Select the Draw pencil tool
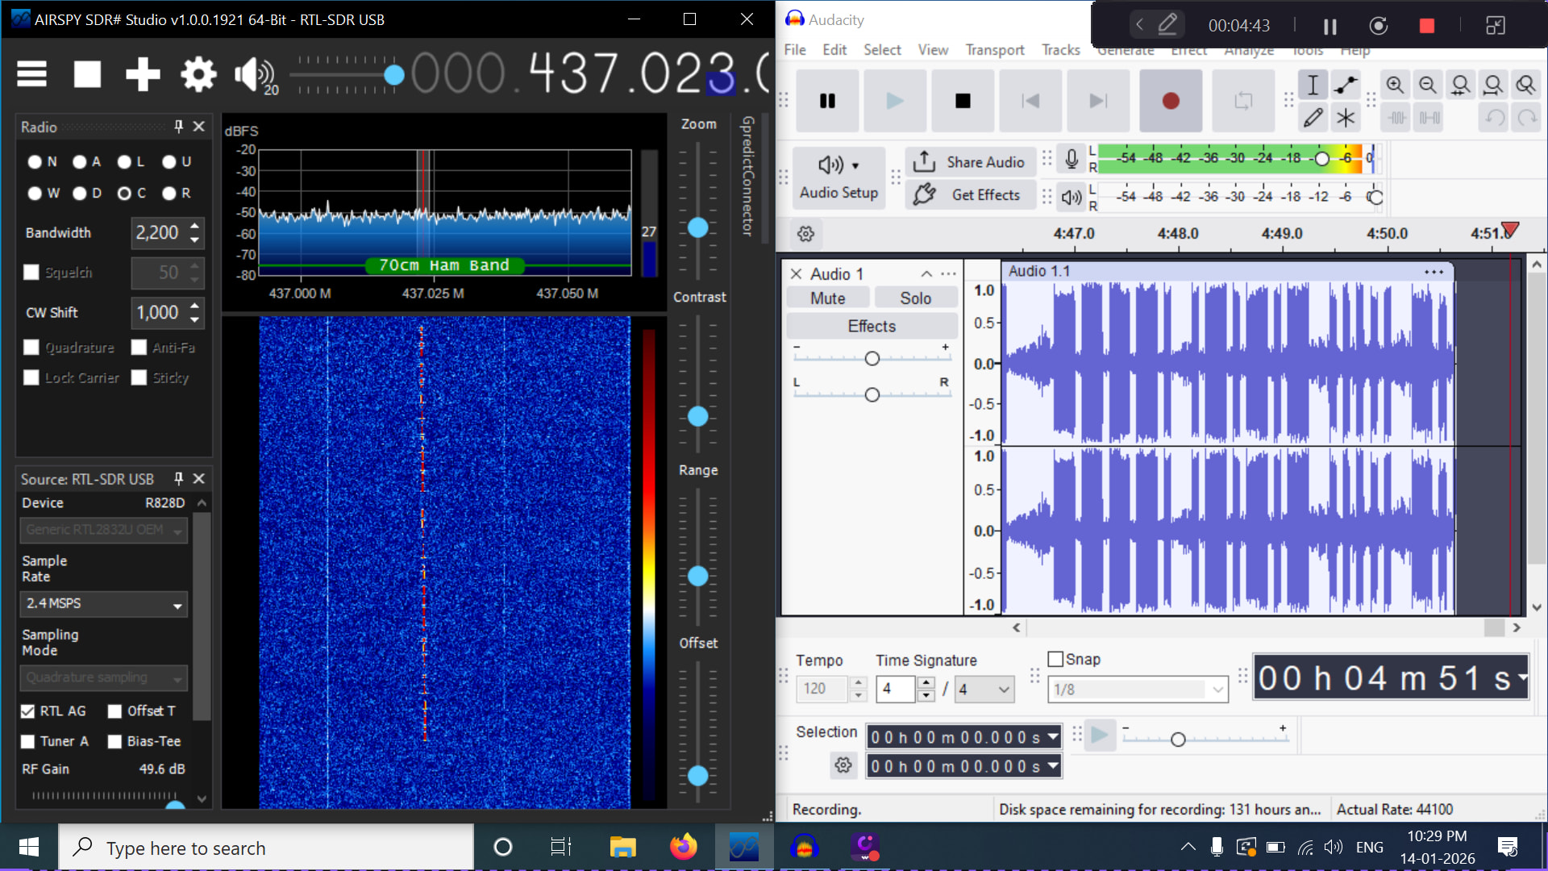The width and height of the screenshot is (1548, 871). (x=1313, y=118)
